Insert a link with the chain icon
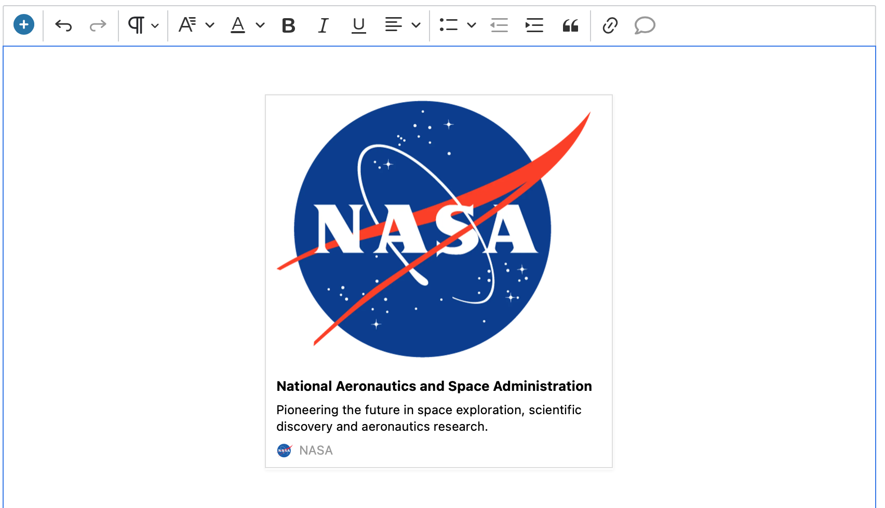This screenshot has width=885, height=508. 610,25
